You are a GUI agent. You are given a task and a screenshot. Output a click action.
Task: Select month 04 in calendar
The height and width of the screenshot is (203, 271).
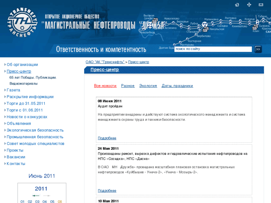coord(45,202)
